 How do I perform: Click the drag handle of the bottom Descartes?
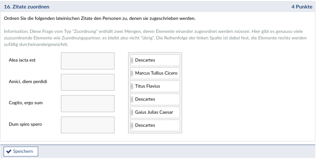click(132, 125)
